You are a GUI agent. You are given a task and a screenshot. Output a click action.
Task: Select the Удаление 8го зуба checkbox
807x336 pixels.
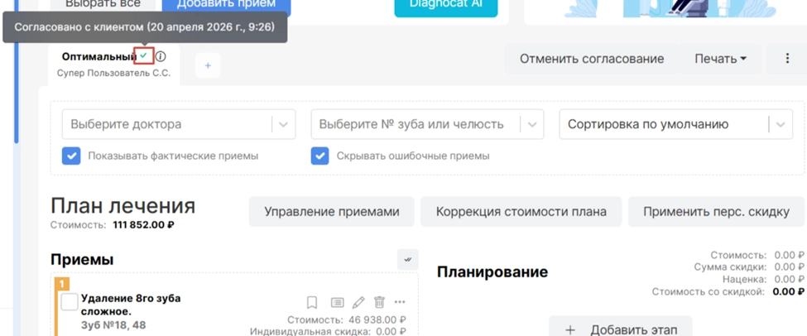70,302
